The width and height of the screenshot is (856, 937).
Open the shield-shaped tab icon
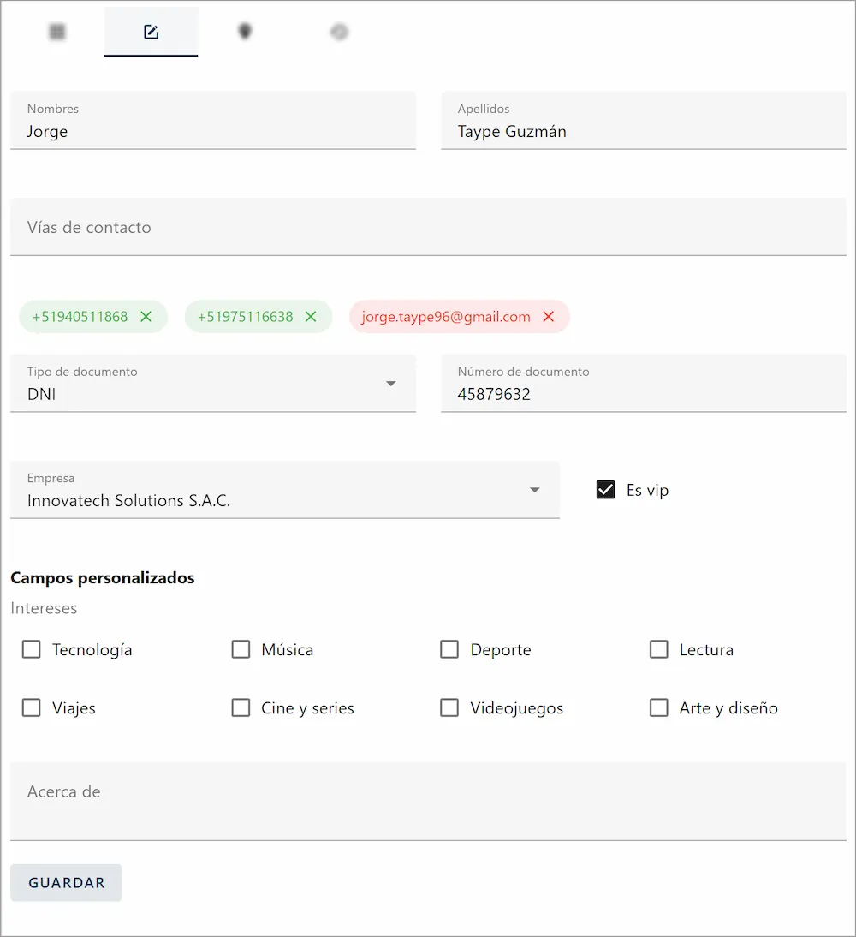point(245,32)
